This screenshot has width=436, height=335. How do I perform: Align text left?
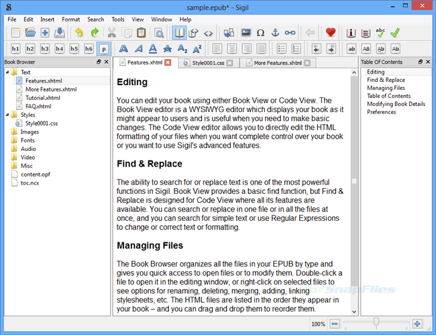tap(217, 49)
